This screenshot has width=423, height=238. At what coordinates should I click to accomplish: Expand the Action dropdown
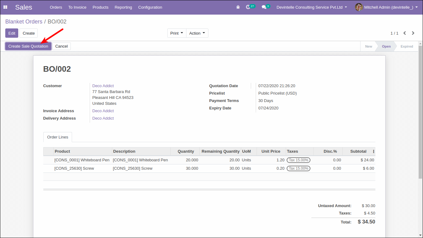(x=197, y=33)
